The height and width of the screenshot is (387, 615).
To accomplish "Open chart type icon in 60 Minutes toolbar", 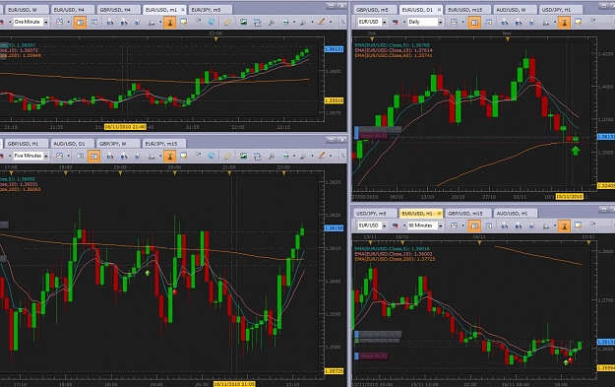I will (454, 226).
